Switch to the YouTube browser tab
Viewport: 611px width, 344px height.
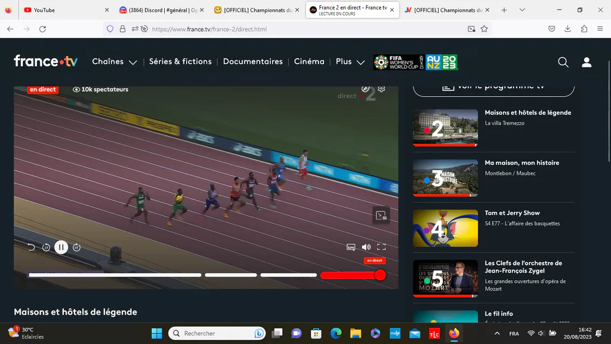66,10
